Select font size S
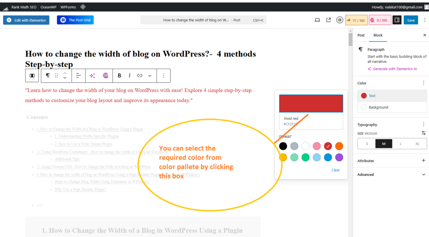The width and height of the screenshot is (429, 237). click(367, 144)
